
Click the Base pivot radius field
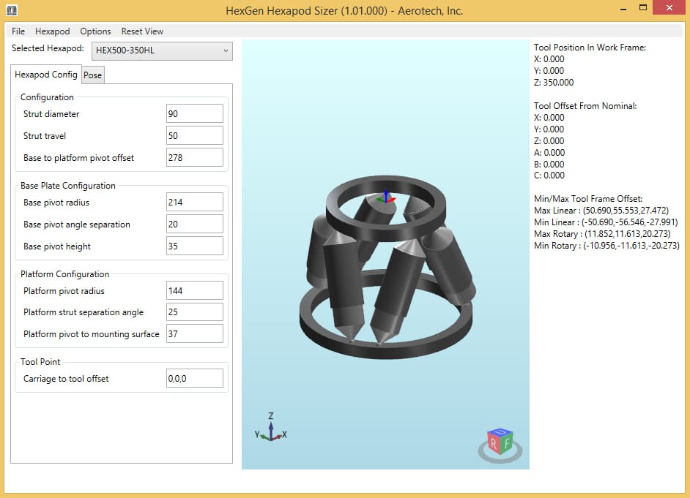click(194, 202)
